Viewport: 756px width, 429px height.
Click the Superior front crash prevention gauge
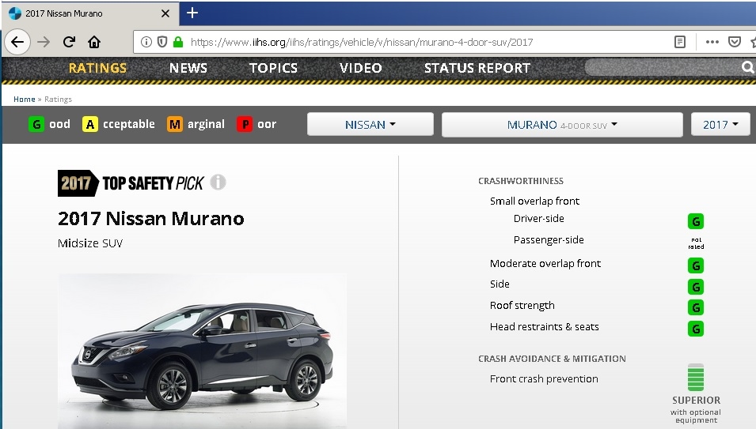pyautogui.click(x=696, y=378)
